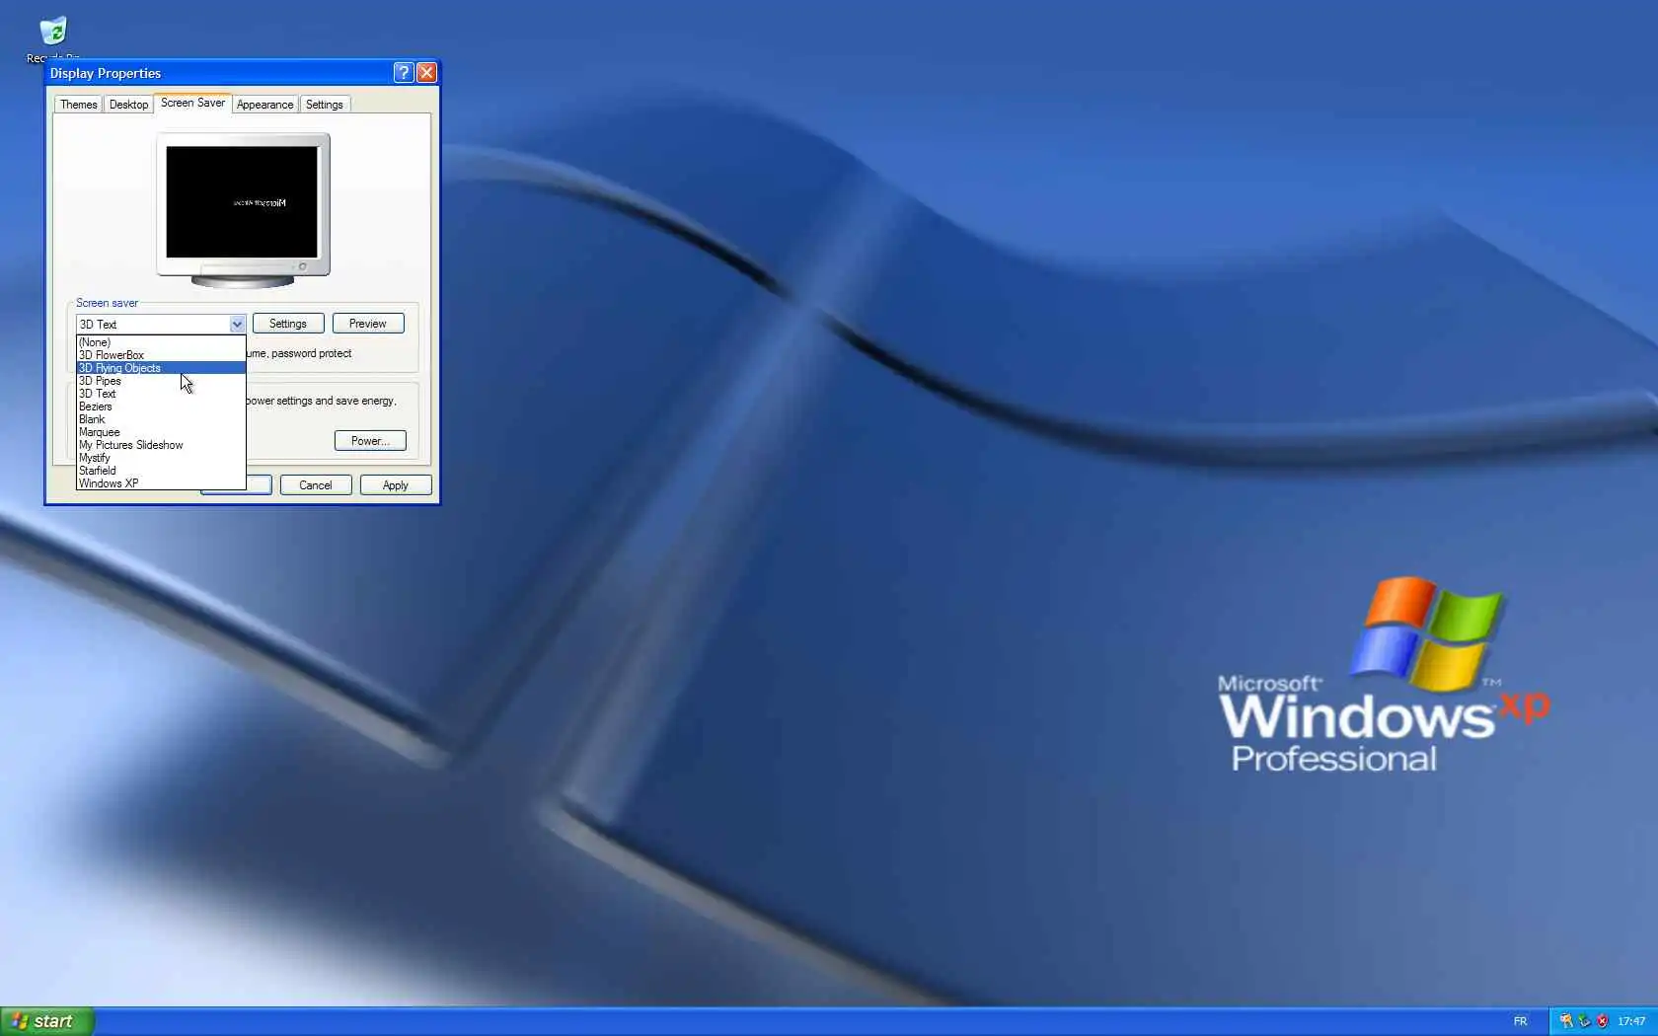Open screen saver Settings button

coord(288,324)
